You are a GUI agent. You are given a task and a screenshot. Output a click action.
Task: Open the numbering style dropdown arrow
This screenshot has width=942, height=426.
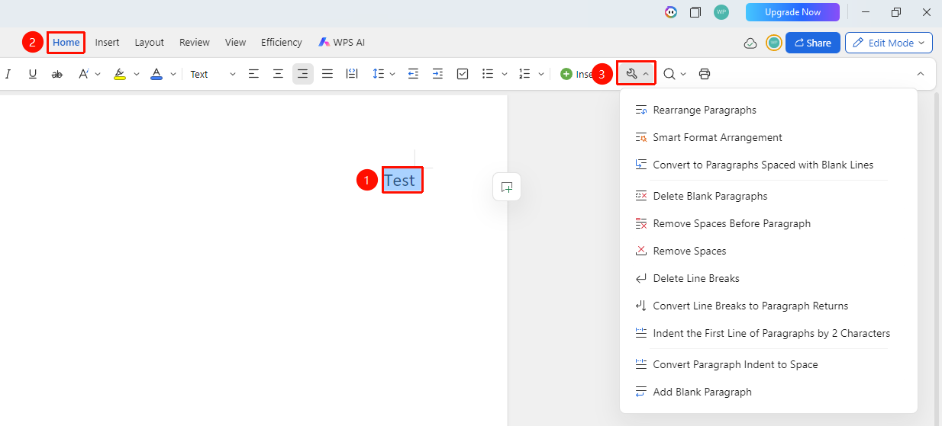pyautogui.click(x=541, y=74)
